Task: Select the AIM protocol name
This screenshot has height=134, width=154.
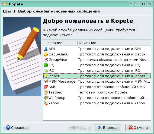Action: (52, 49)
